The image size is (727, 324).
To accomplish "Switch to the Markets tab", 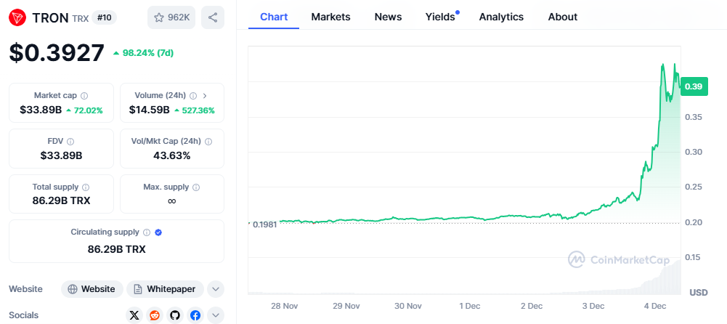I will point(330,17).
